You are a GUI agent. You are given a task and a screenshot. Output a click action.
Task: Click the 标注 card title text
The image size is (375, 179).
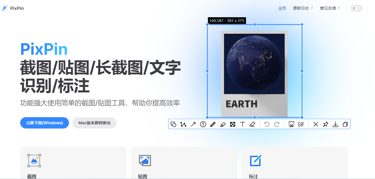[x=253, y=176]
